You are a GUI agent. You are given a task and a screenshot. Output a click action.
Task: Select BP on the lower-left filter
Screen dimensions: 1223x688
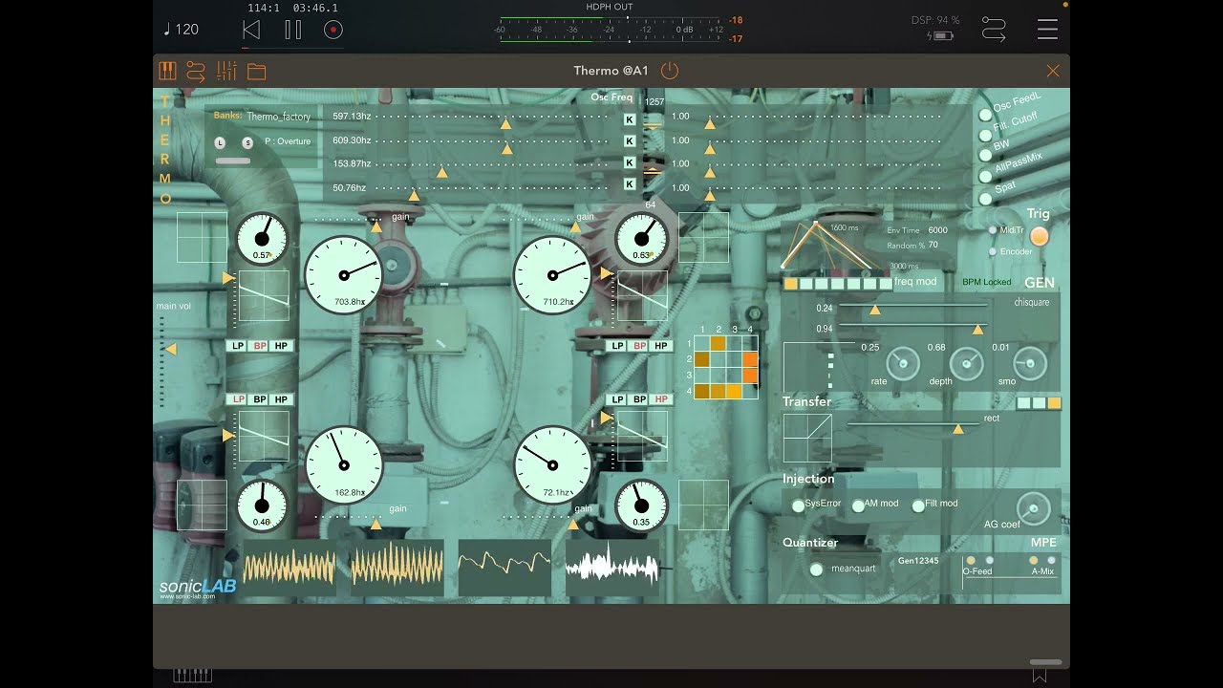coord(259,399)
